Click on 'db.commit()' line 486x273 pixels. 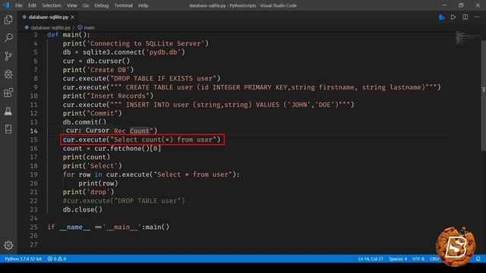(84, 122)
